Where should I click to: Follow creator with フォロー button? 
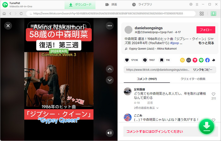click(206, 30)
